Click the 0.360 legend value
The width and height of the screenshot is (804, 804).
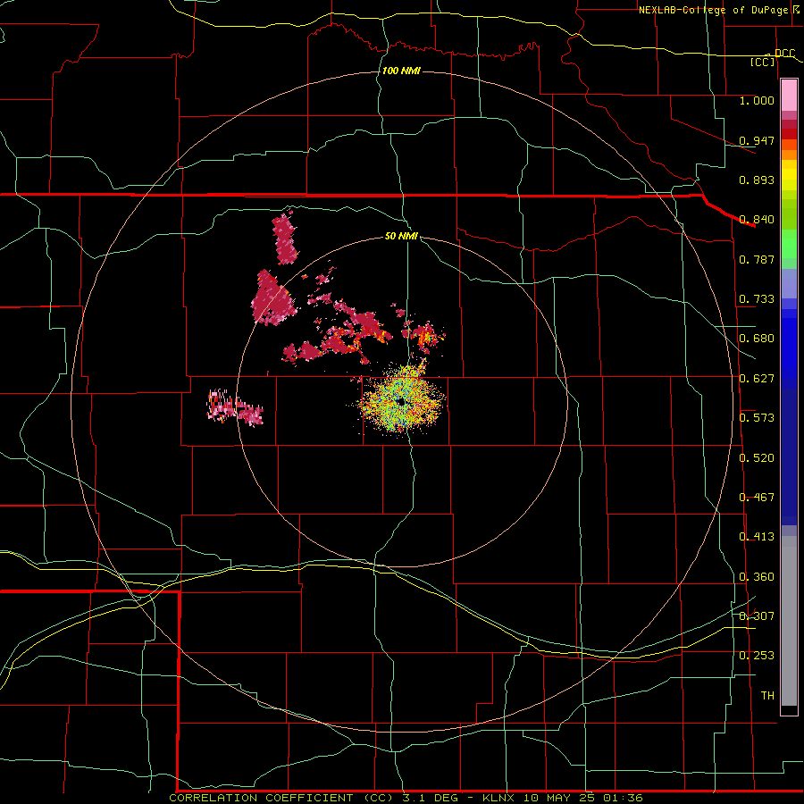coord(757,577)
